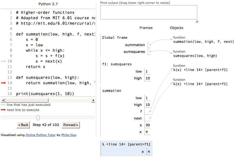This screenshot has width=239, height=162.
Task: Click code line 16 print statement
Action: [45, 94]
